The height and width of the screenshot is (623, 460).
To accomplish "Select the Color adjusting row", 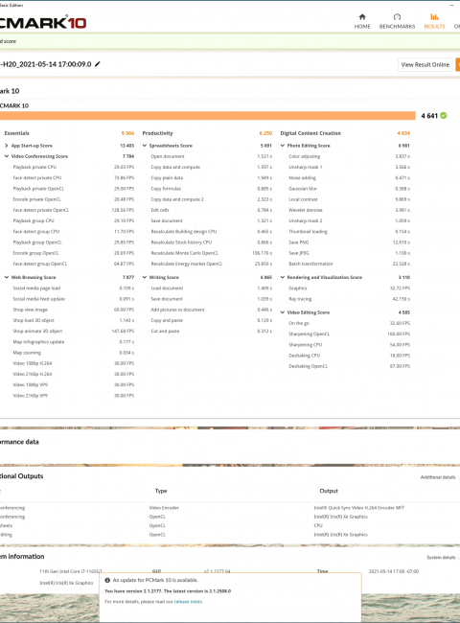I will point(349,156).
